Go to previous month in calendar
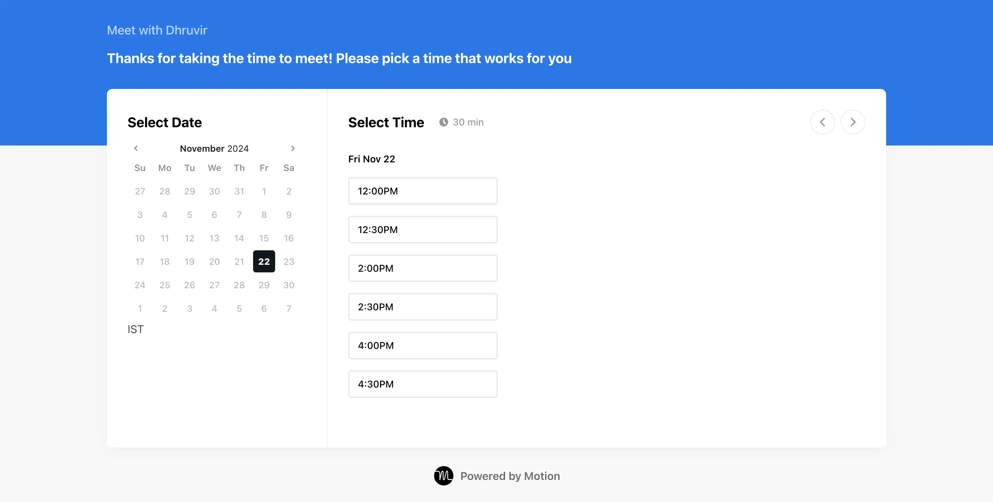 tap(136, 149)
